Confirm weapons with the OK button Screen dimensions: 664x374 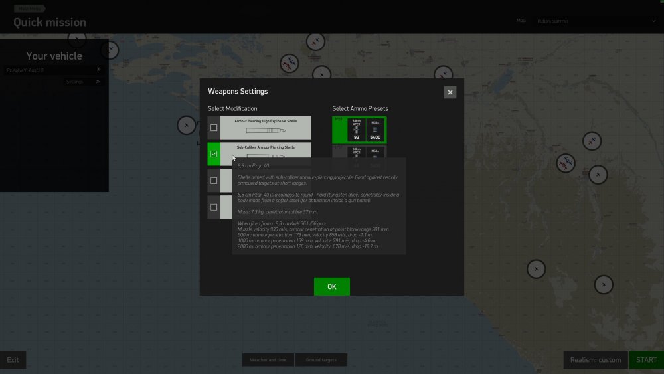pyautogui.click(x=331, y=287)
